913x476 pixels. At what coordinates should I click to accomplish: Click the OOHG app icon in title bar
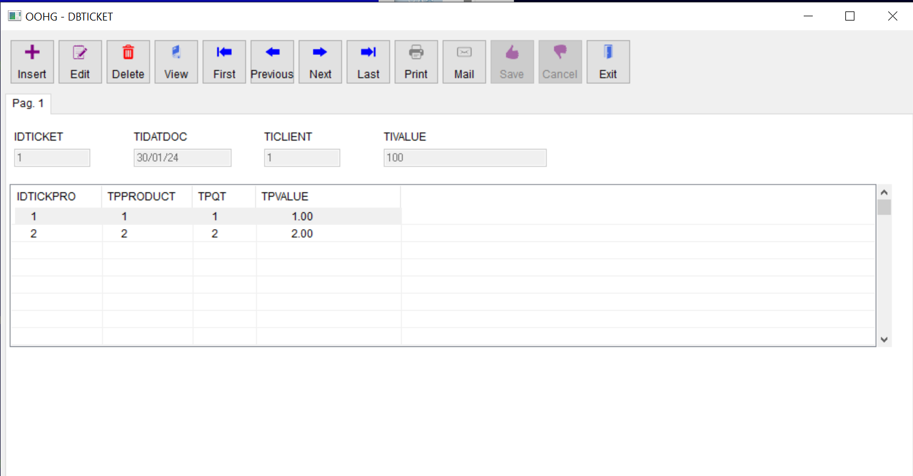14,16
